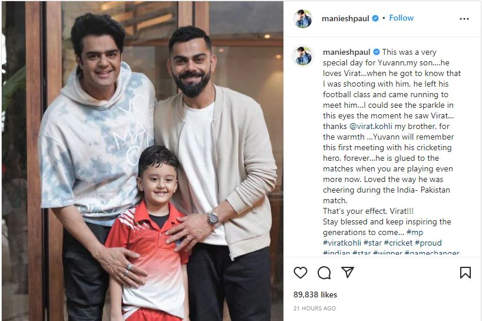Open manieshpaul profile picture in header

pyautogui.click(x=303, y=19)
